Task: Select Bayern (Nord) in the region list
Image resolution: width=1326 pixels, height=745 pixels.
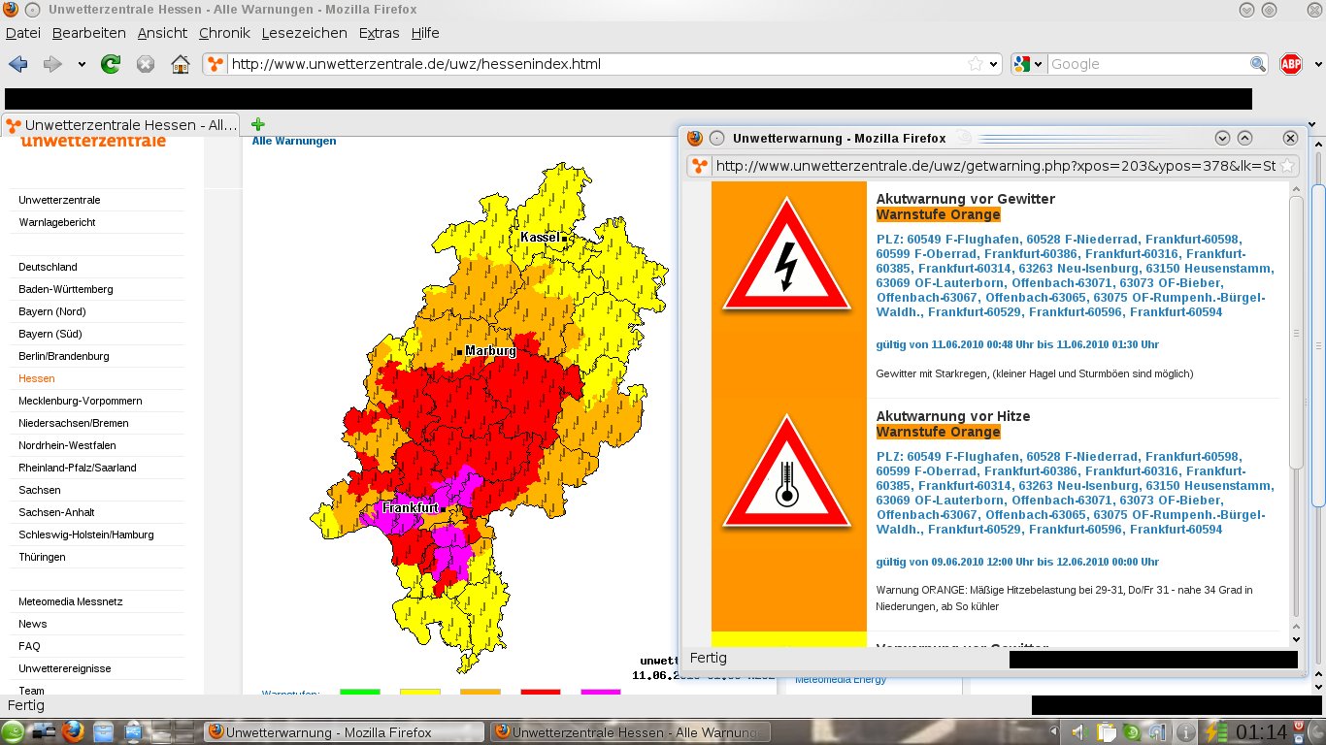Action: [52, 311]
